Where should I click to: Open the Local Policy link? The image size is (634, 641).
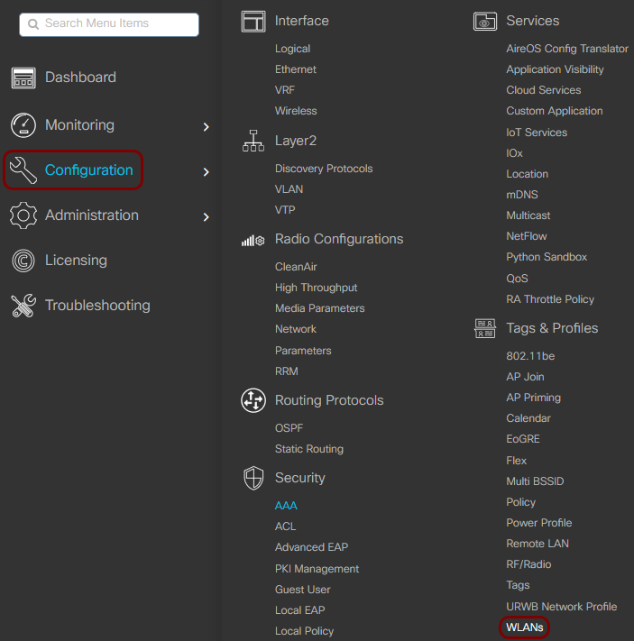304,631
